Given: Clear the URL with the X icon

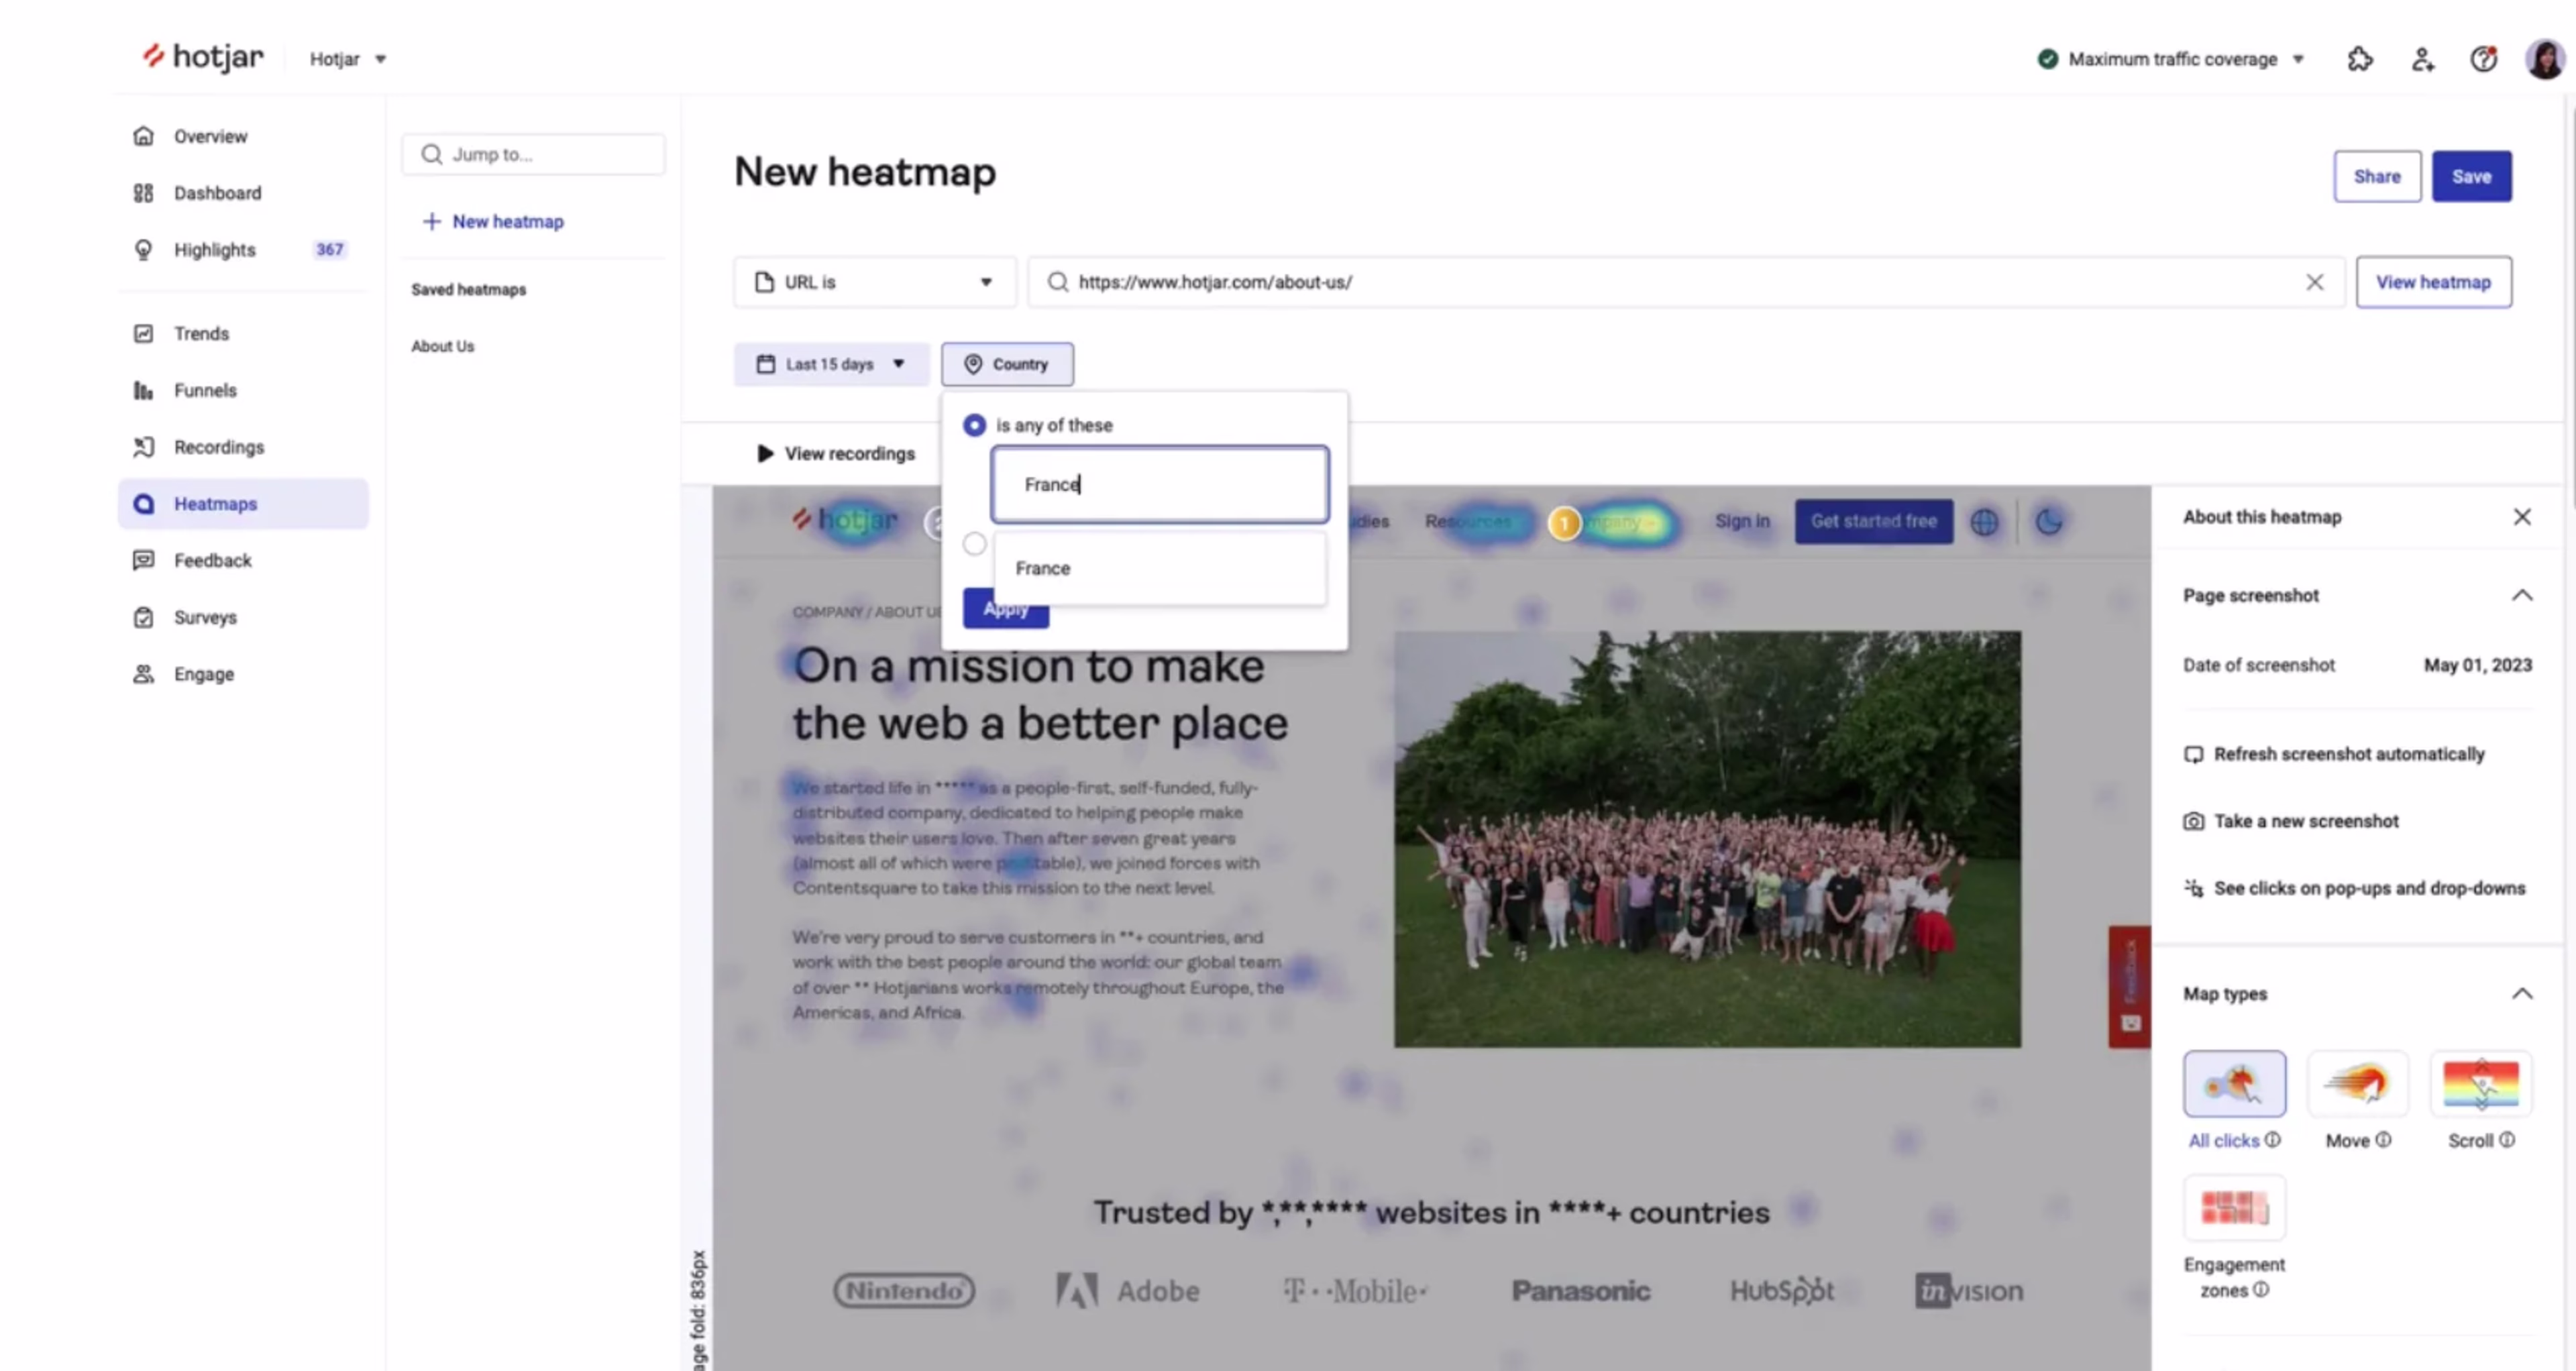Looking at the screenshot, I should [2314, 282].
